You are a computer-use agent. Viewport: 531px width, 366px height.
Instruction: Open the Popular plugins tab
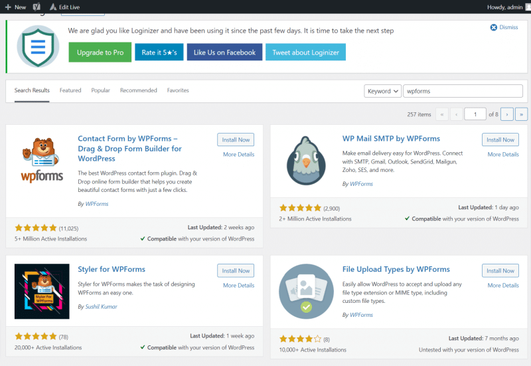(x=101, y=90)
